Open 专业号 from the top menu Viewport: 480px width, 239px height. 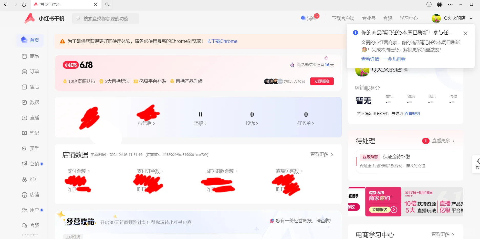369,18
